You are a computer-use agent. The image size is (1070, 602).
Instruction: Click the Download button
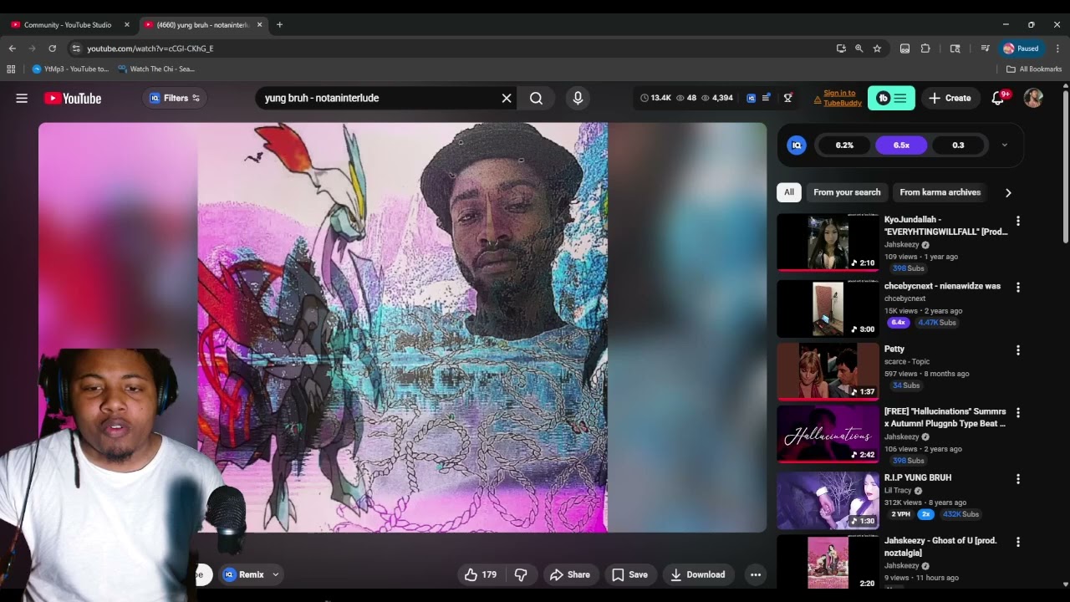click(x=698, y=574)
